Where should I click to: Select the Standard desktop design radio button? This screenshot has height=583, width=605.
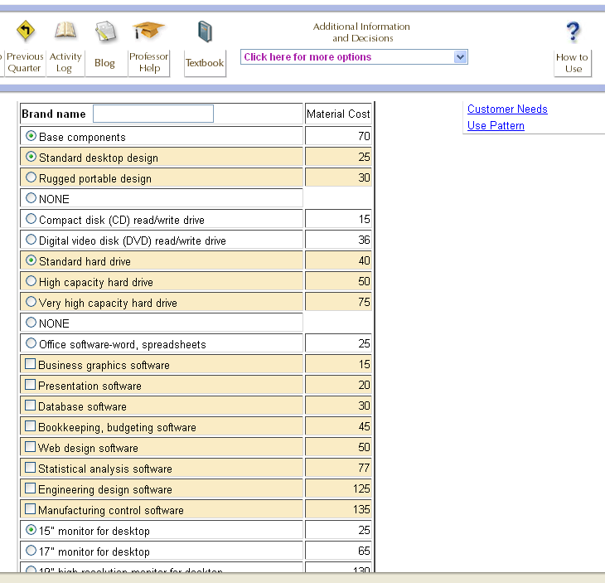31,157
